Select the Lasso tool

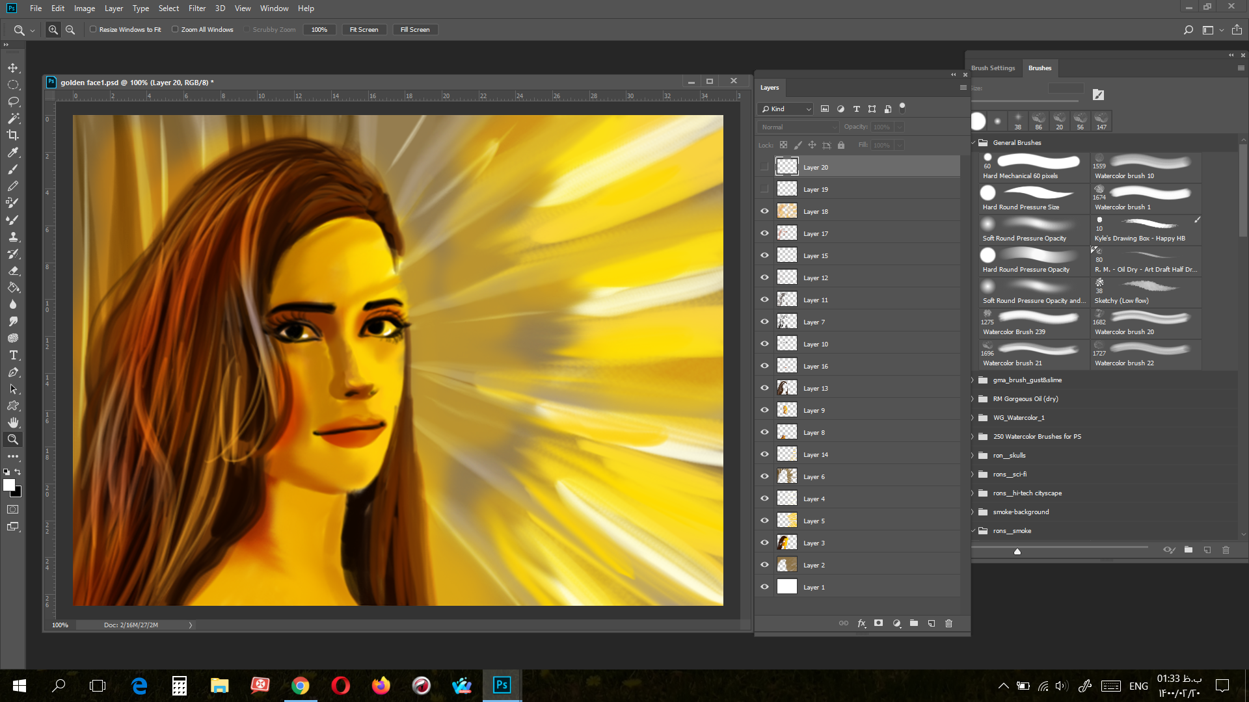coord(13,101)
